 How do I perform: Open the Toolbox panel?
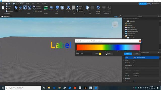(x=52, y=8)
